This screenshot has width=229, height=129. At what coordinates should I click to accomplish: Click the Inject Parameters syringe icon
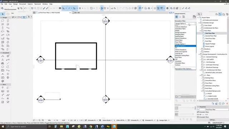[47, 8]
